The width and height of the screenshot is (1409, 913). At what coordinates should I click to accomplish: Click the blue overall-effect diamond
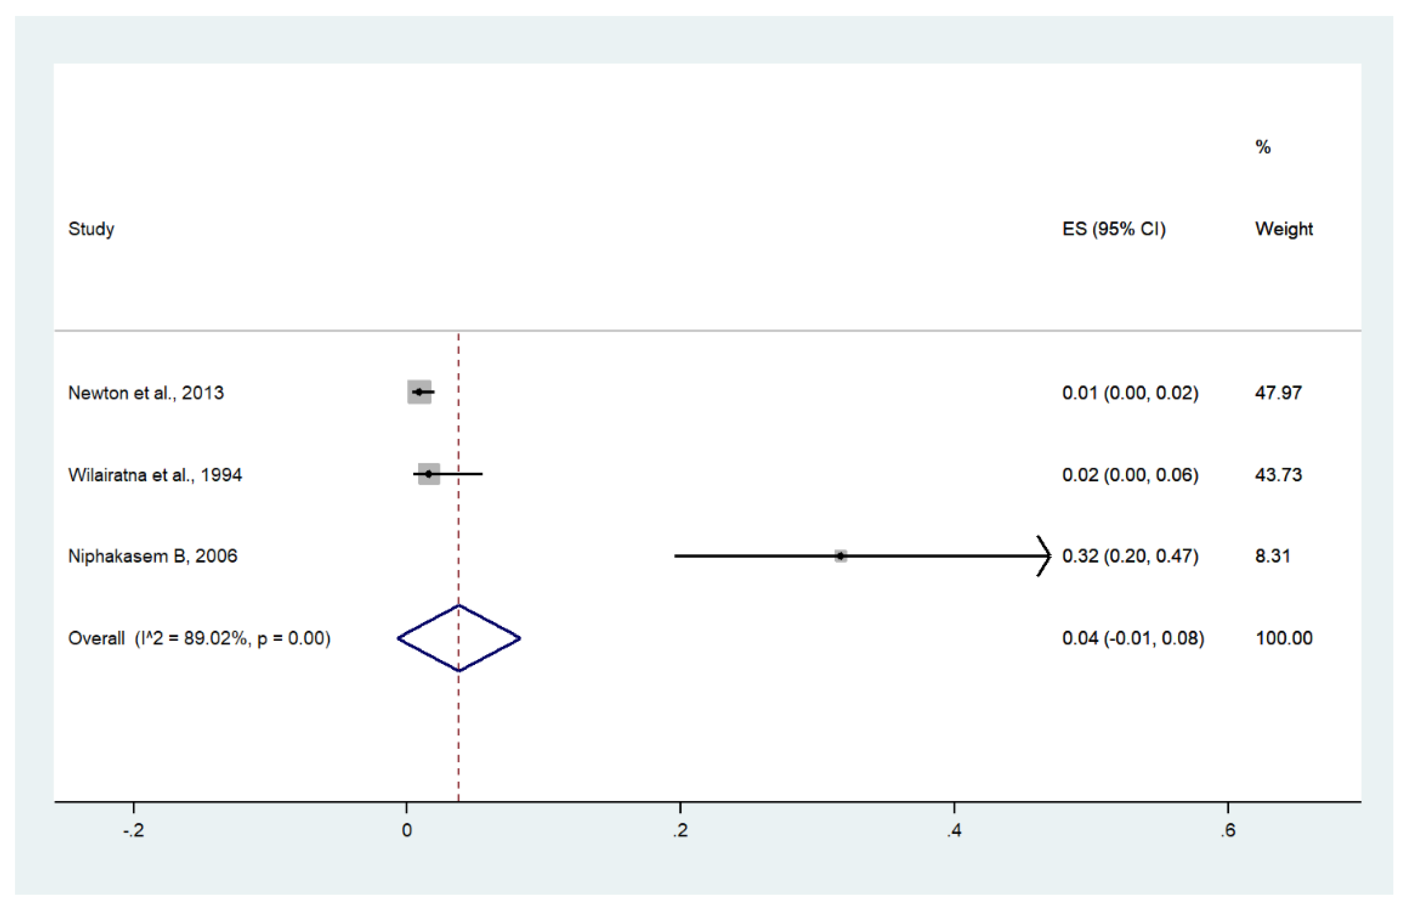click(x=459, y=638)
